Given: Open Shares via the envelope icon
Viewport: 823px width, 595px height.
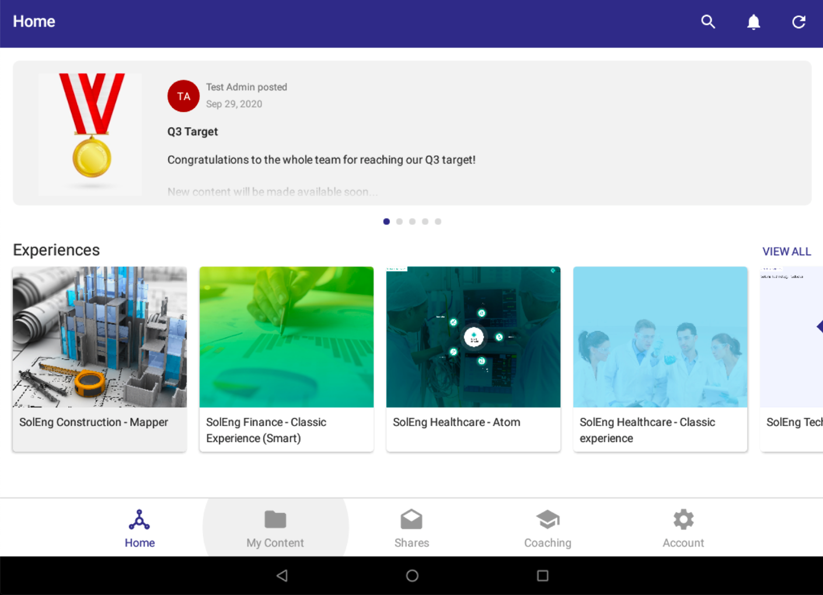Looking at the screenshot, I should coord(411,526).
